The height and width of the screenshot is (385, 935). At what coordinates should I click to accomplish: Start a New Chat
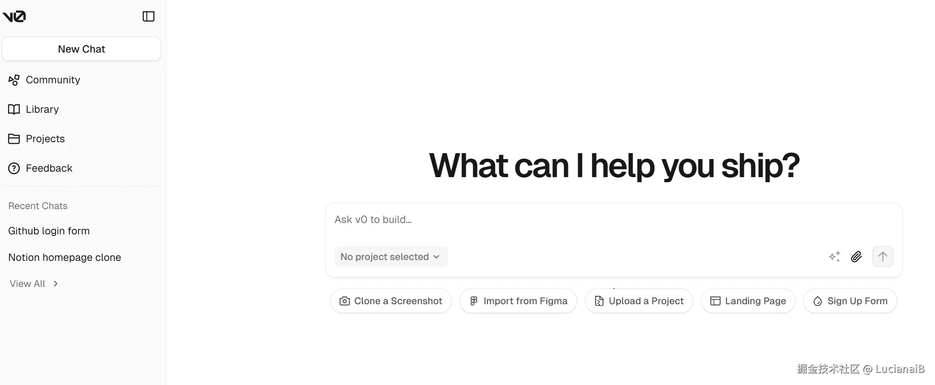coord(81,49)
